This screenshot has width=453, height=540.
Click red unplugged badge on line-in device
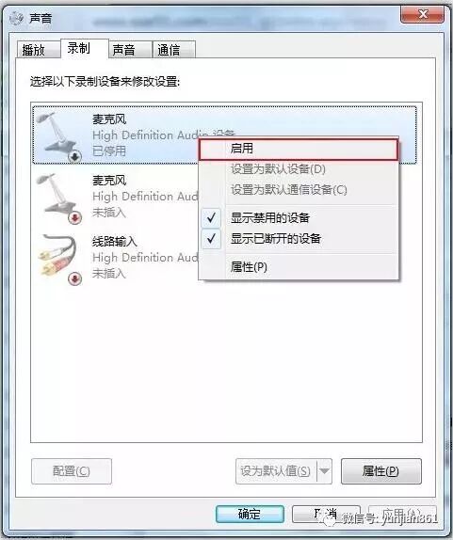(75, 279)
